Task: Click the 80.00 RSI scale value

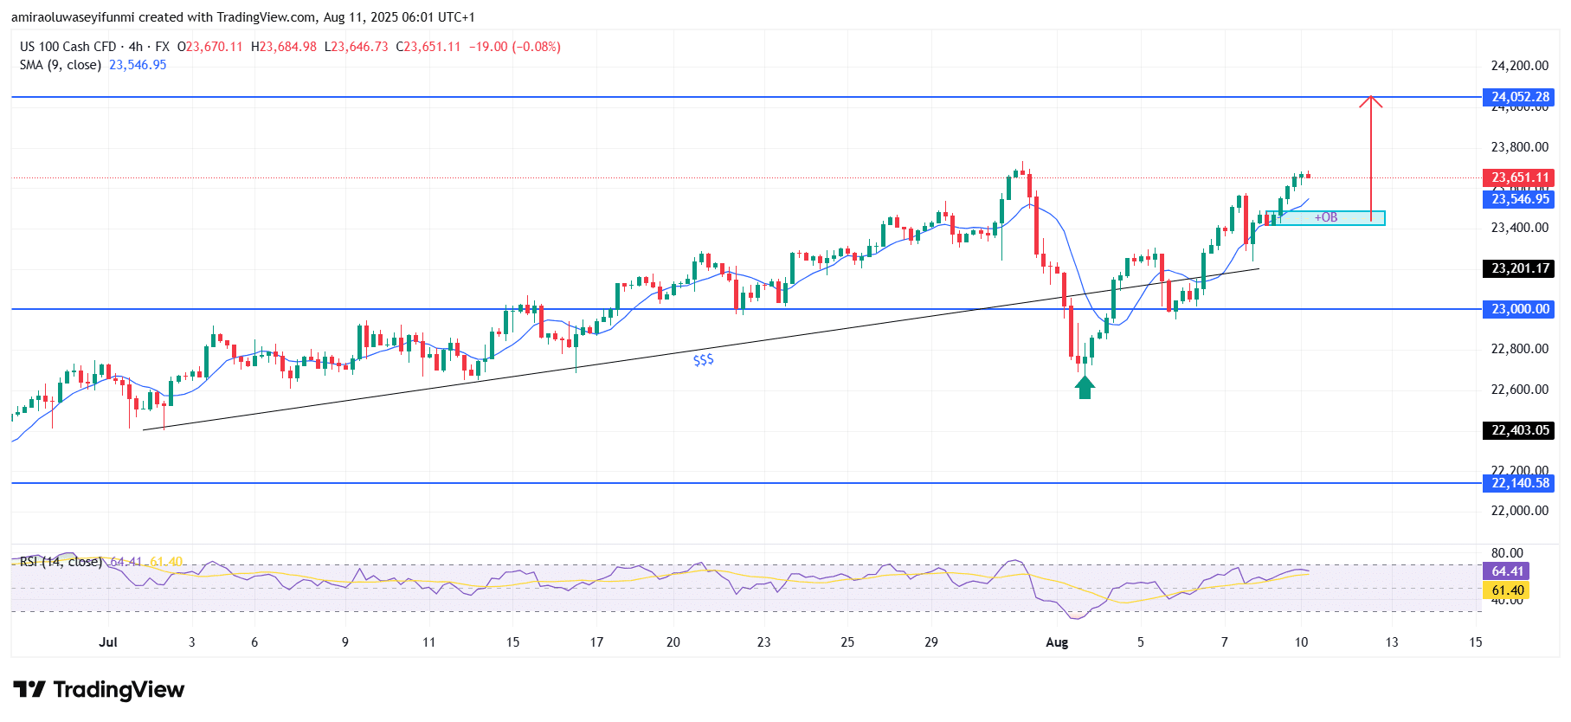Action: point(1507,553)
